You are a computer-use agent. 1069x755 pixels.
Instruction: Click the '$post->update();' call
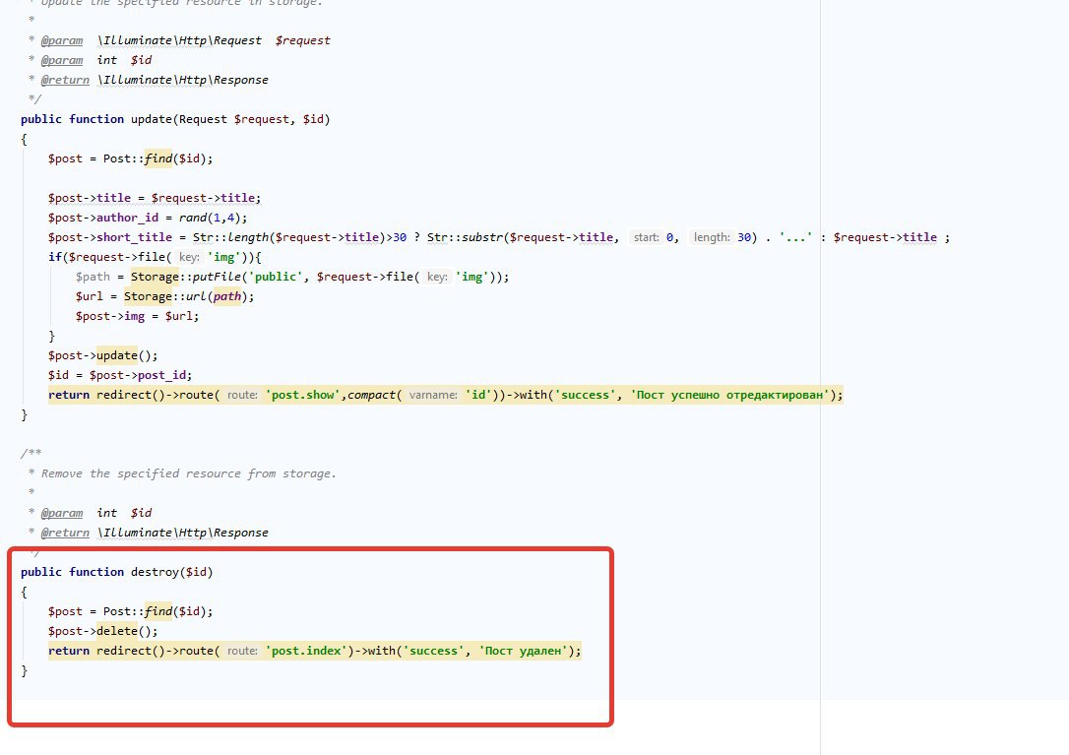pos(103,355)
